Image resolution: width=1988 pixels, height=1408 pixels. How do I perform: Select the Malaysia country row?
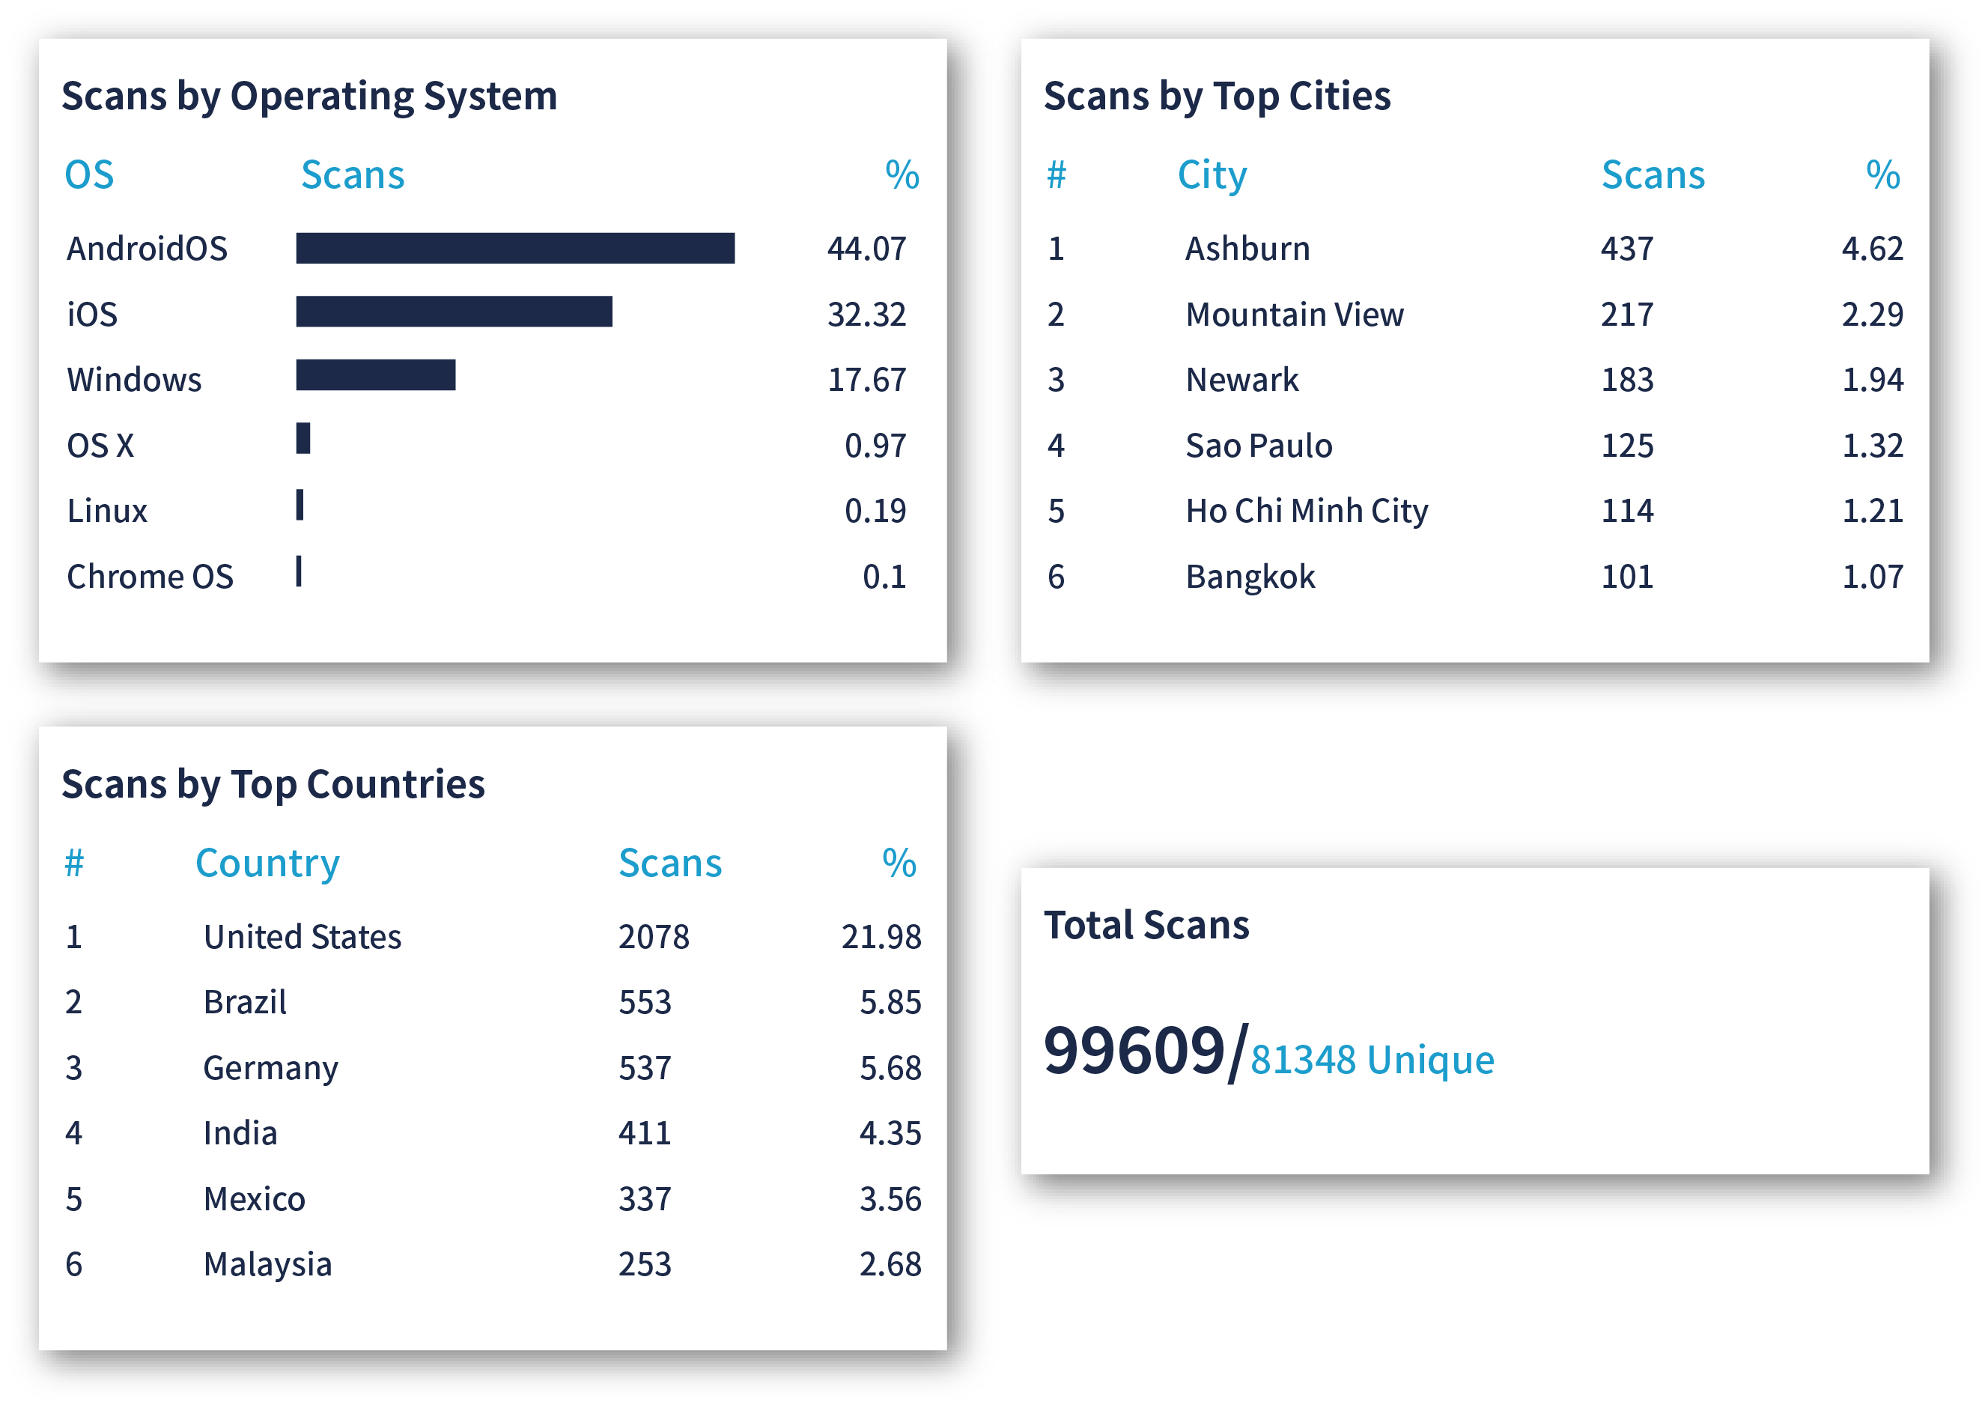point(267,1264)
